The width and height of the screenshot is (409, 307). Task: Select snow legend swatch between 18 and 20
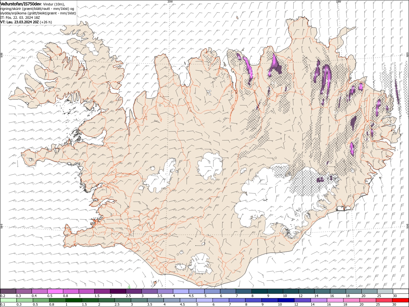point(353,291)
